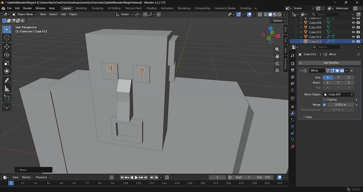Open the viewport Add menu
Viewport: 363px width, 192px height.
coord(63,14)
